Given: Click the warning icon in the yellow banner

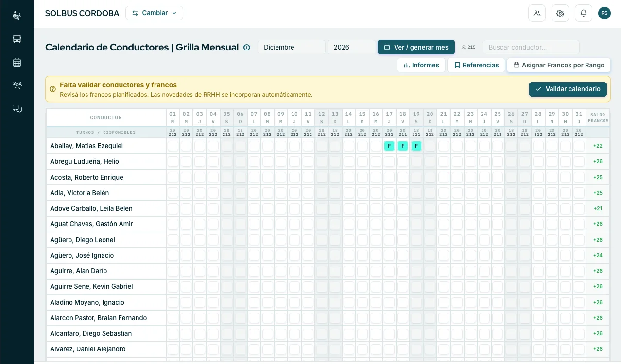Looking at the screenshot, I should (53, 89).
